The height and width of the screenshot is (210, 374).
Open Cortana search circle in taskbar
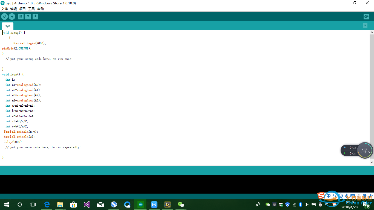click(20, 205)
